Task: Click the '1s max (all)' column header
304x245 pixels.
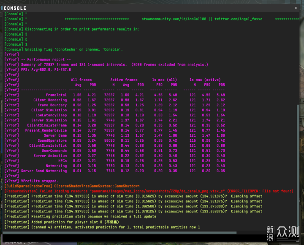Action: 164,80
